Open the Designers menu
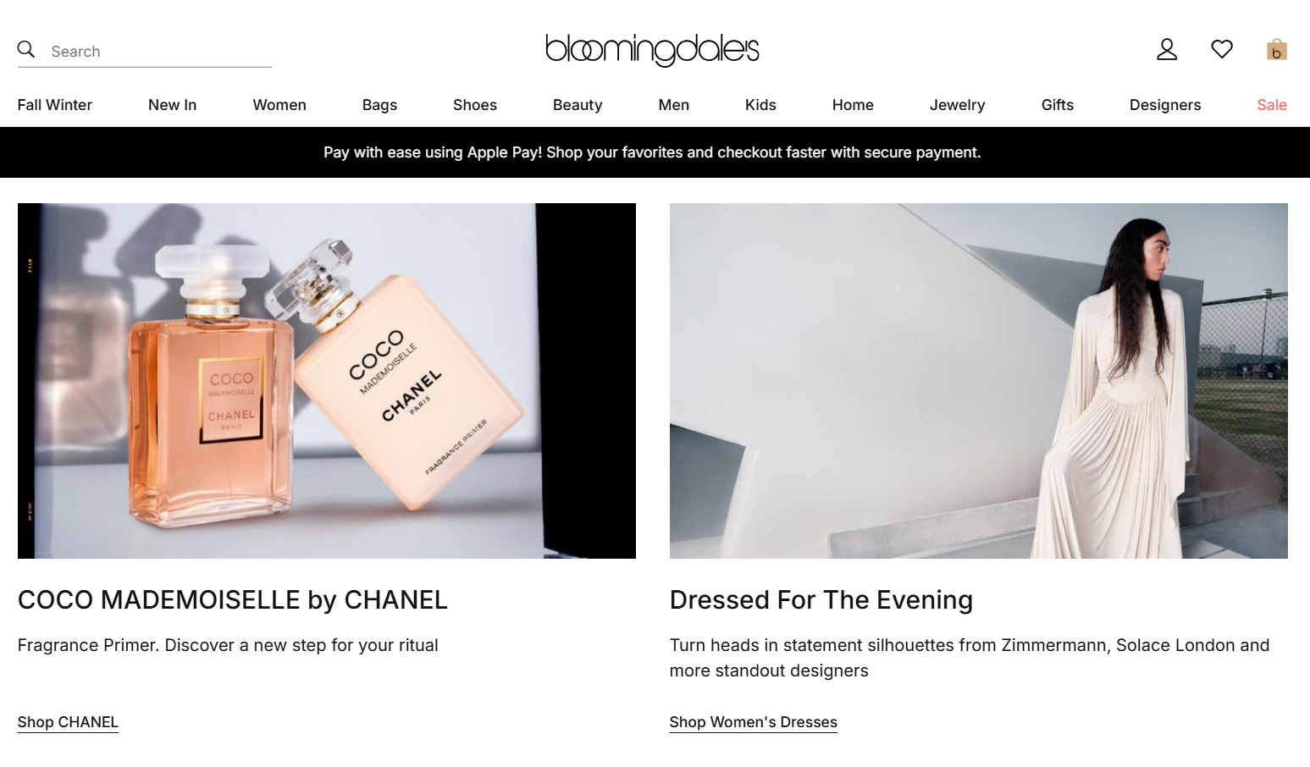Screen dimensions: 1310x767 (1165, 105)
